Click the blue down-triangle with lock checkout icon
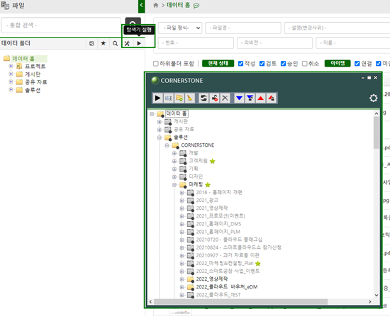The width and height of the screenshot is (390, 319). tap(250, 98)
